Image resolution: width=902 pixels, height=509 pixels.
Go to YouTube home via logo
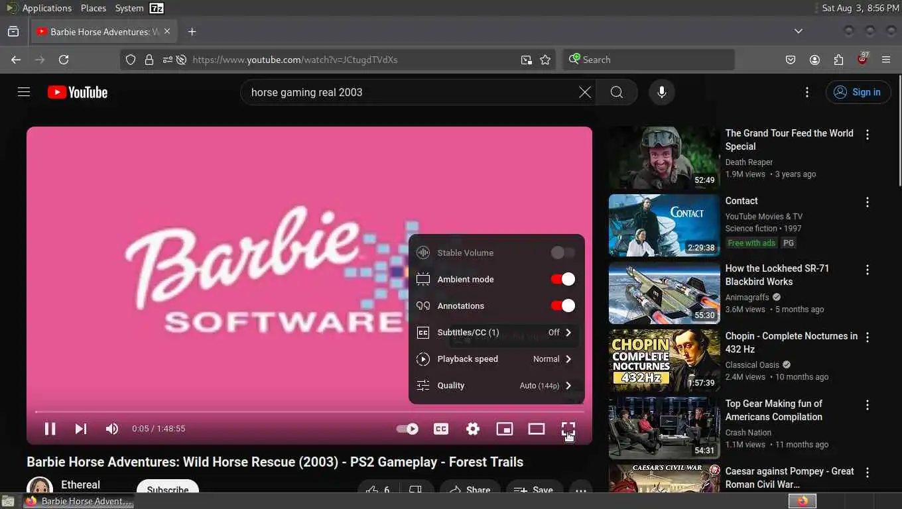pos(78,92)
